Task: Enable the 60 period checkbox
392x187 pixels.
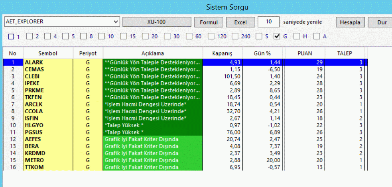Action: point(189,37)
